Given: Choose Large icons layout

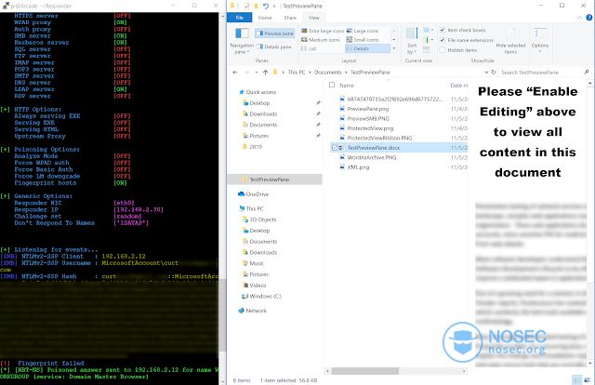Looking at the screenshot, I should point(363,31).
